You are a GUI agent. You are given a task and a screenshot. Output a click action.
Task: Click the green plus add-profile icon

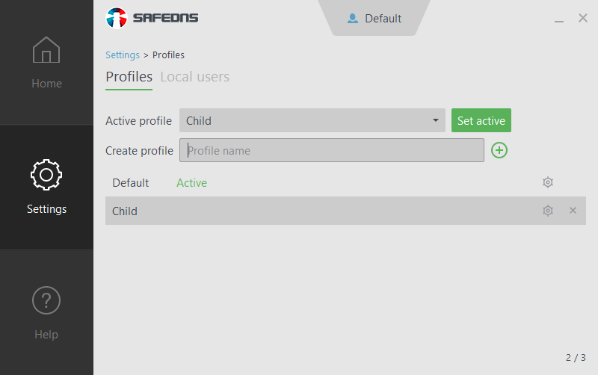tap(499, 150)
